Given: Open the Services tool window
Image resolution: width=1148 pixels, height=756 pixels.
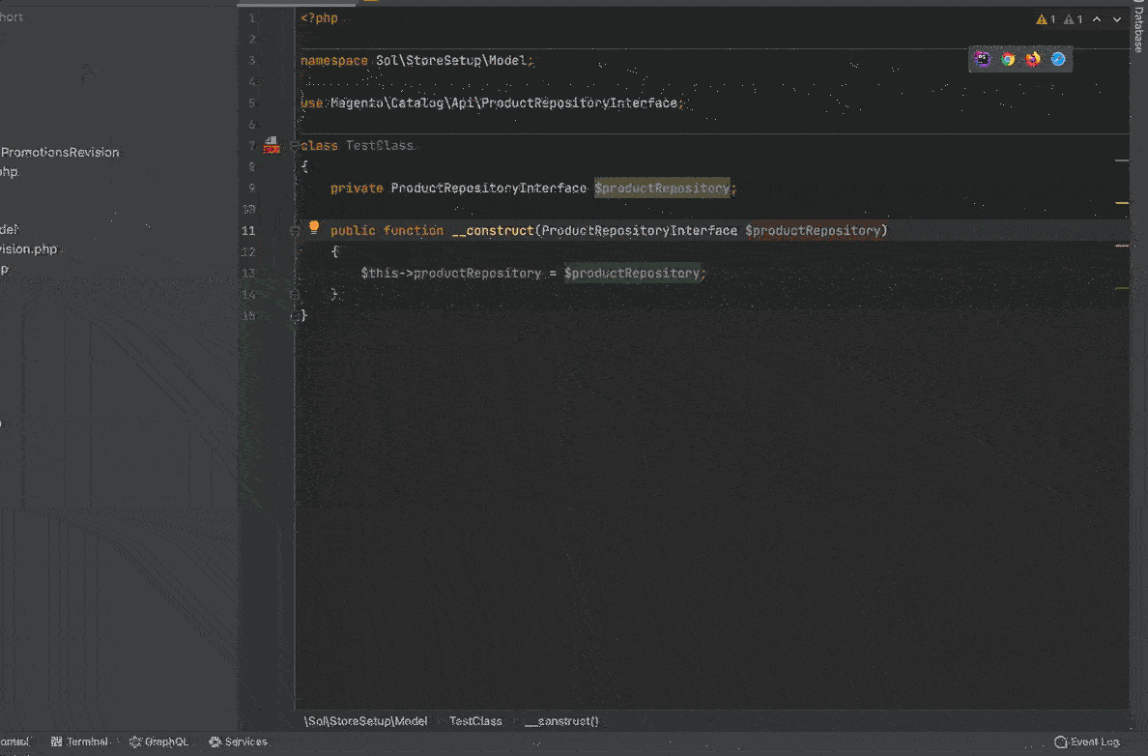Looking at the screenshot, I should (238, 741).
